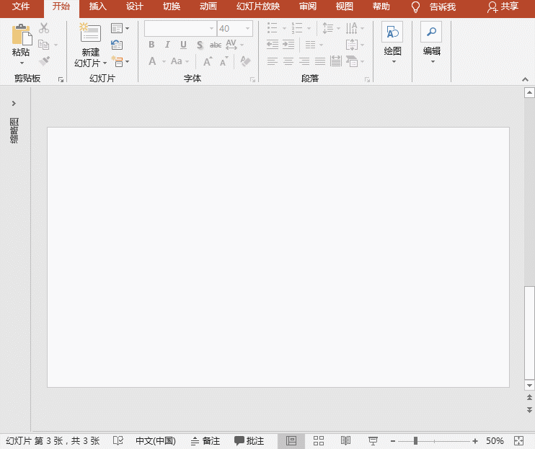Open the line spacing dropdown

coord(338,28)
